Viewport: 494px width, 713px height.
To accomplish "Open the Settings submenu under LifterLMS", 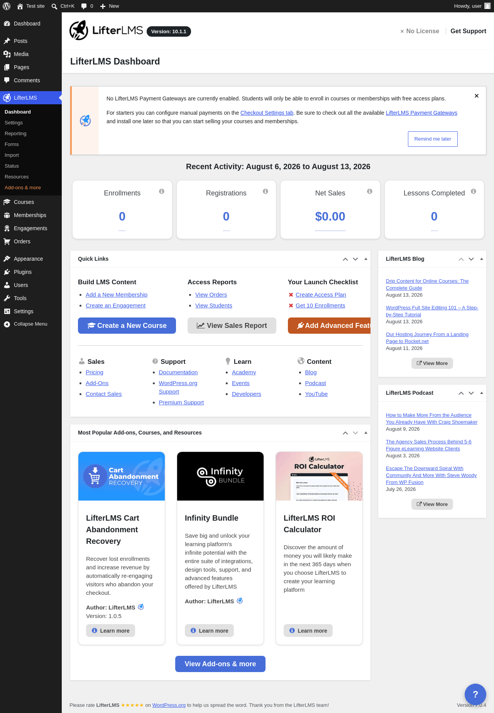I will (14, 123).
